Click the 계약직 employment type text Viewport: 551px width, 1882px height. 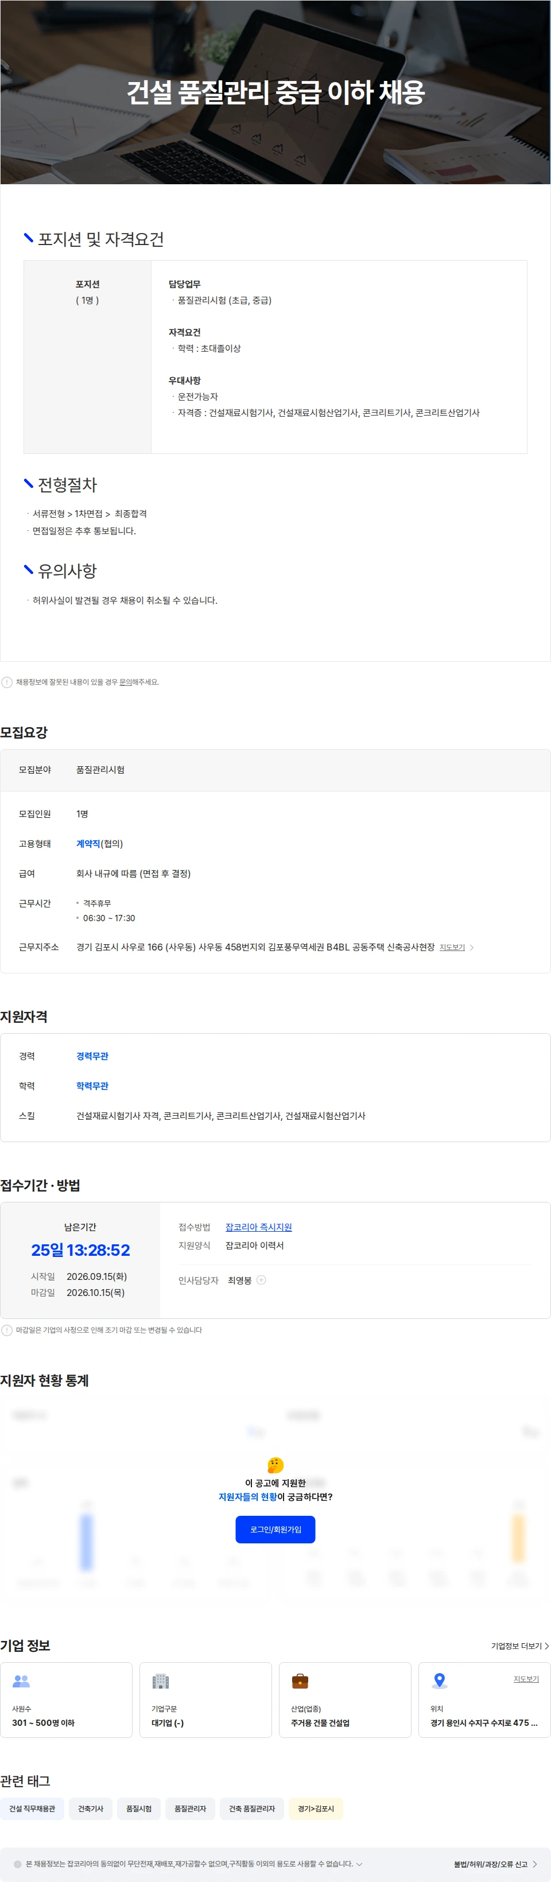[x=88, y=843]
